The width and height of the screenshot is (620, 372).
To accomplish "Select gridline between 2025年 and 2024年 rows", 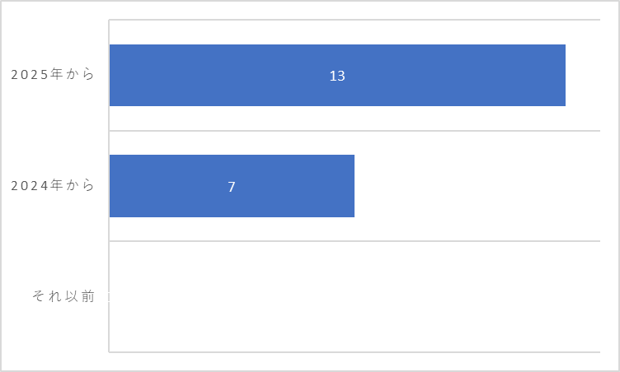I will (355, 130).
